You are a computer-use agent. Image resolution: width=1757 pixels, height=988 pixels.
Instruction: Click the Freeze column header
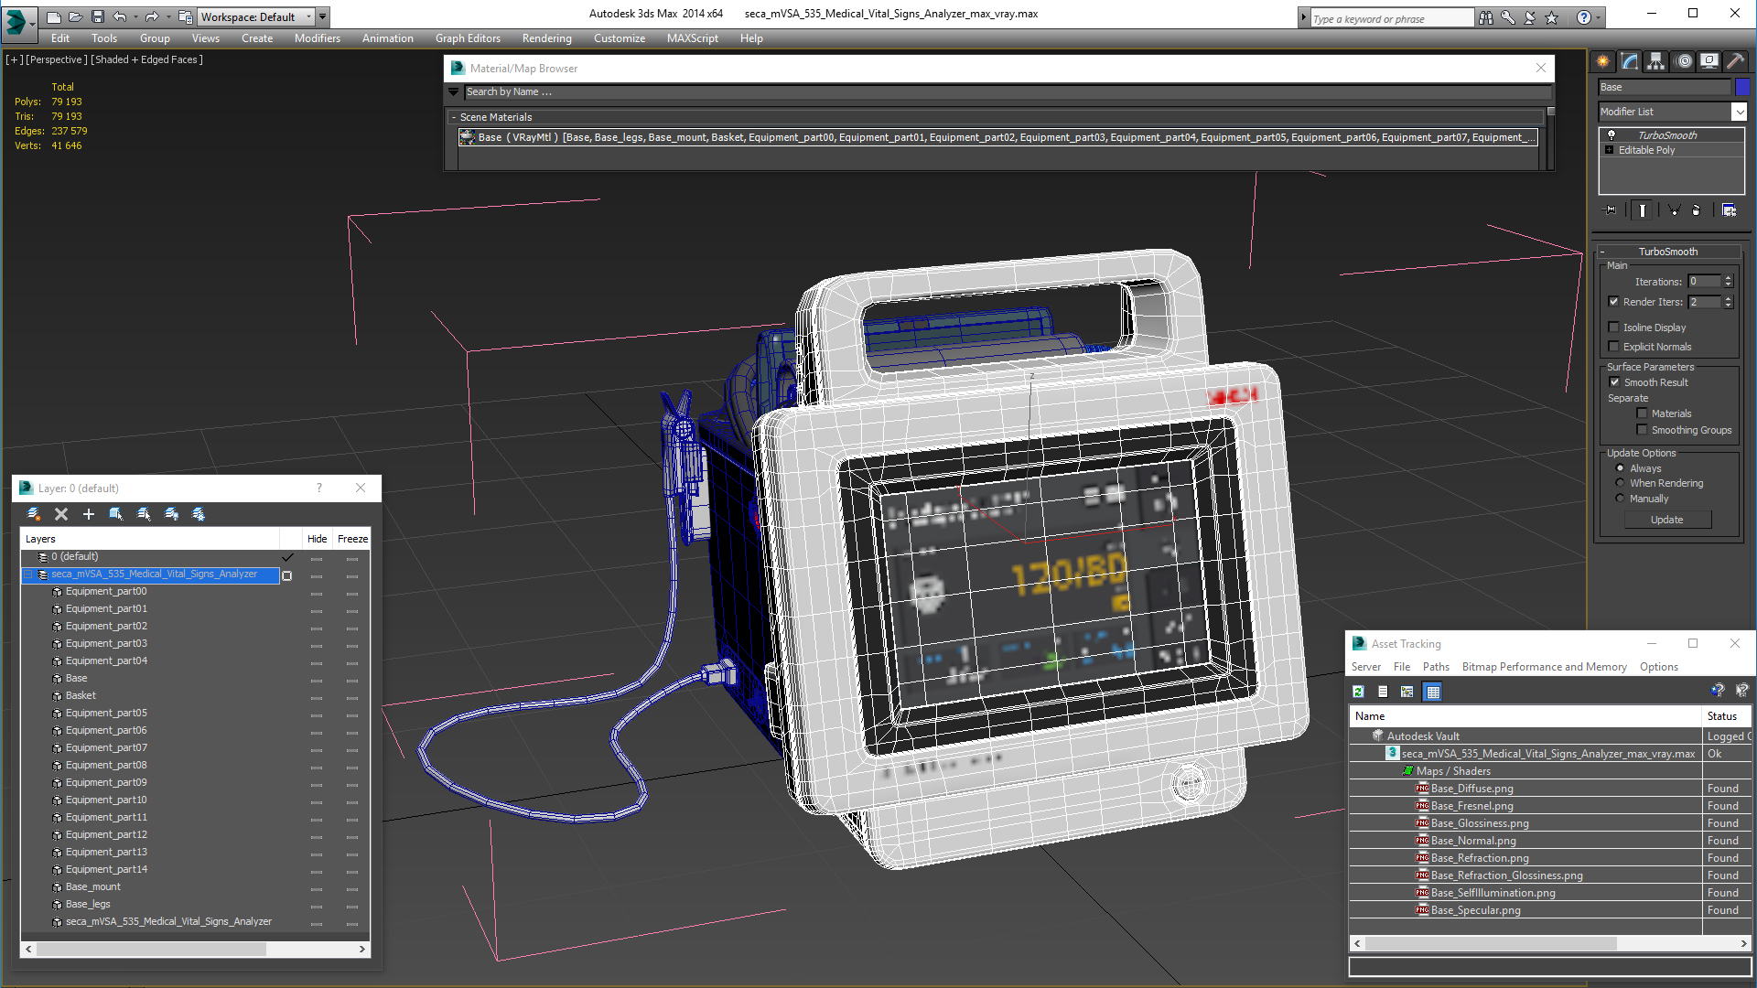[352, 539]
